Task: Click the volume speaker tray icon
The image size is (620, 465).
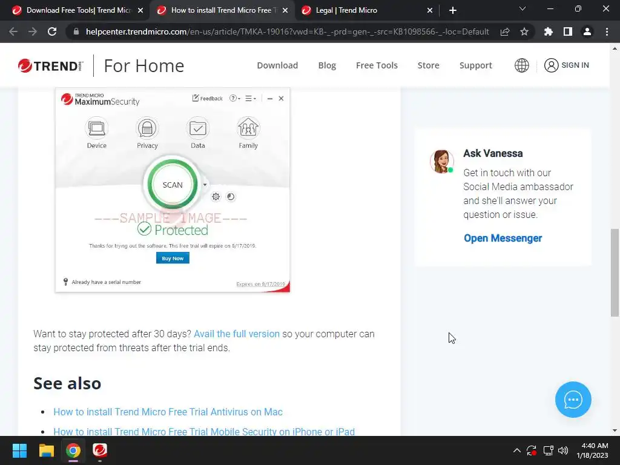Action: (563, 450)
